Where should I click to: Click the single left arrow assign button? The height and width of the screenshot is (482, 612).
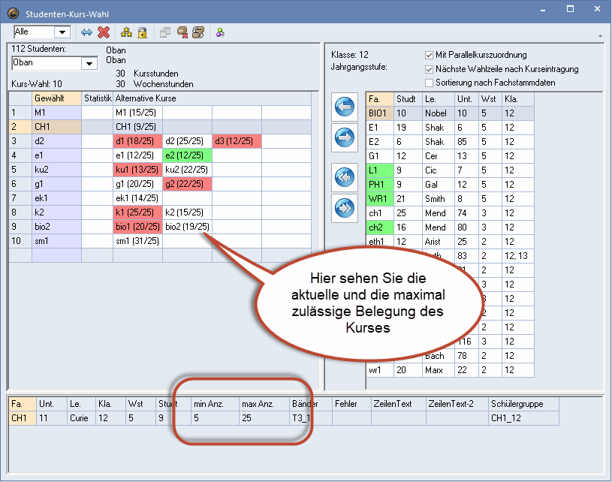point(345,107)
